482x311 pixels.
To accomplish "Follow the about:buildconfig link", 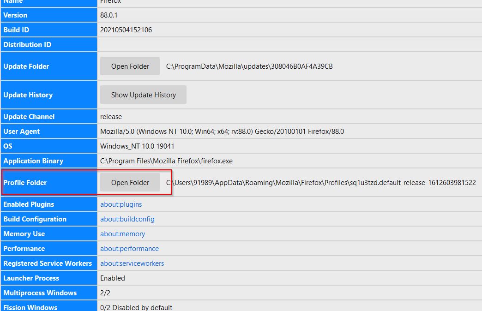I will 127,219.
